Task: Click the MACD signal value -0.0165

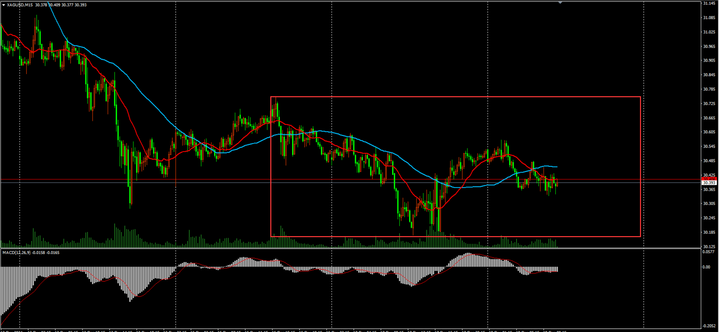Action: 53,253
